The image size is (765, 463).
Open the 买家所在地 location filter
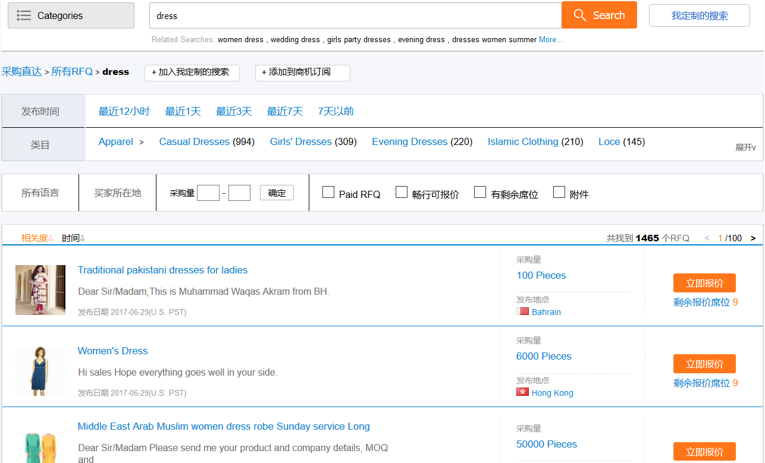tap(118, 193)
